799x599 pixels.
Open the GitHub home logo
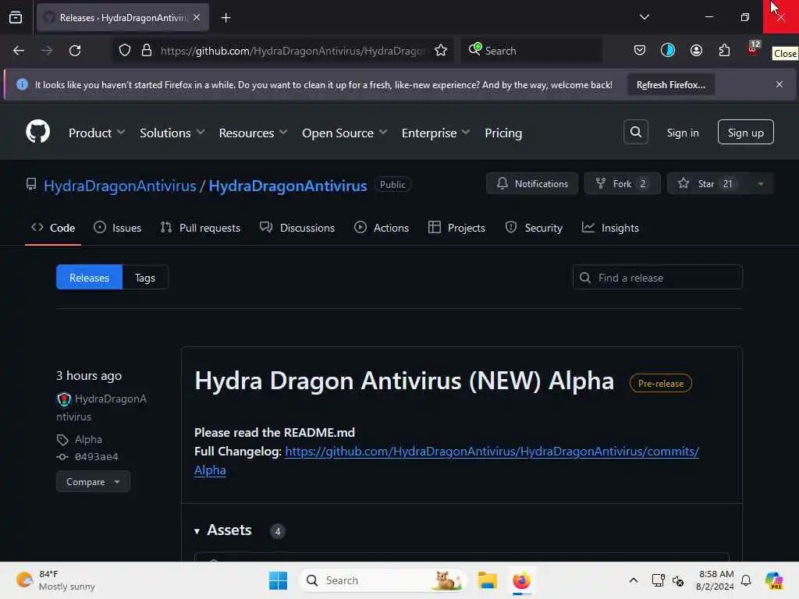(37, 132)
